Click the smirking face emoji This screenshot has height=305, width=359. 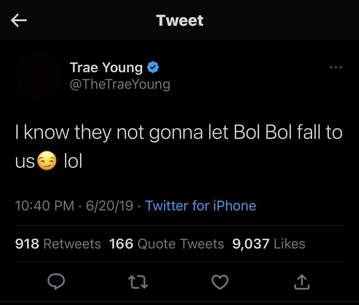pyautogui.click(x=47, y=161)
